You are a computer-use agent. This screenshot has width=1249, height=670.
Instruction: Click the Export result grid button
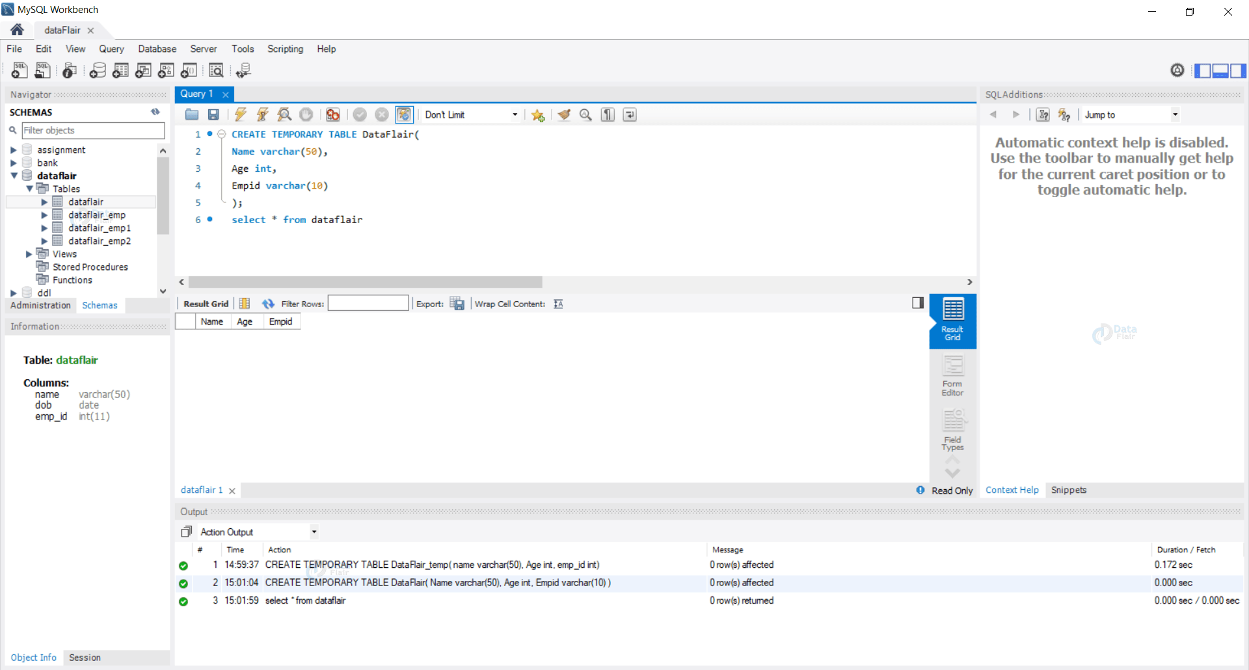pos(457,303)
